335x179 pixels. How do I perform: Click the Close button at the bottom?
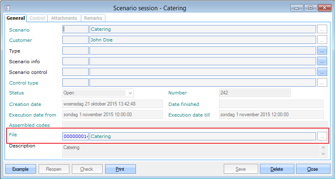point(313,169)
